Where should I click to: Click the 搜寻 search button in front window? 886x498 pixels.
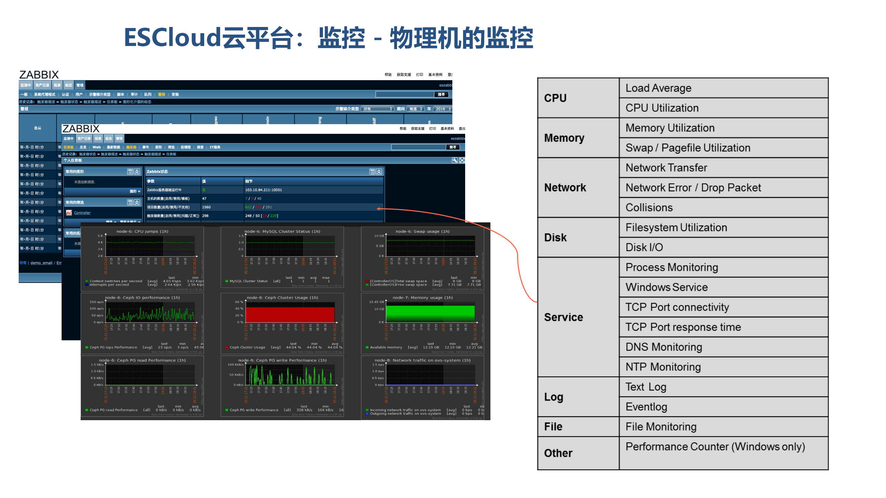coord(453,147)
